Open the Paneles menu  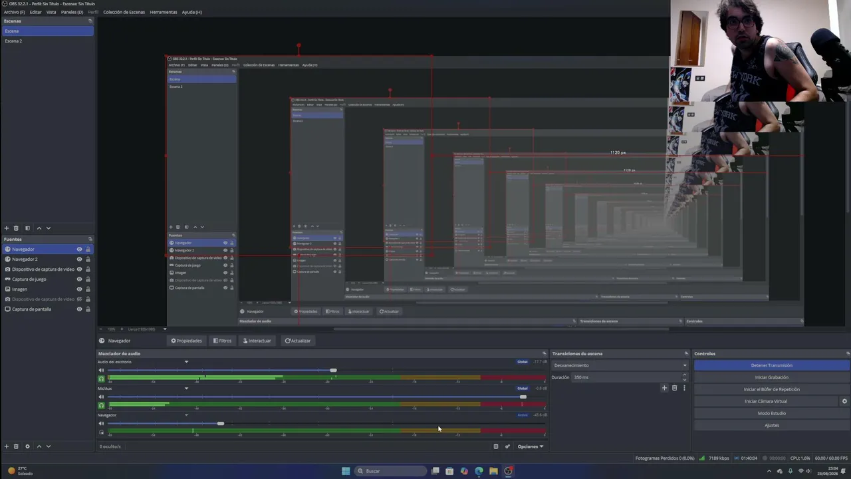[72, 12]
